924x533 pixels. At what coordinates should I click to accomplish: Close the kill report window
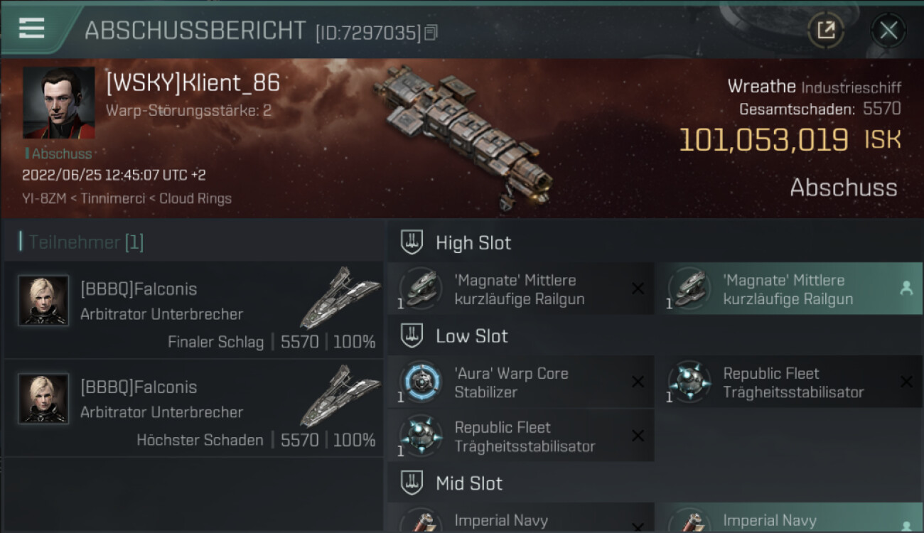click(888, 31)
